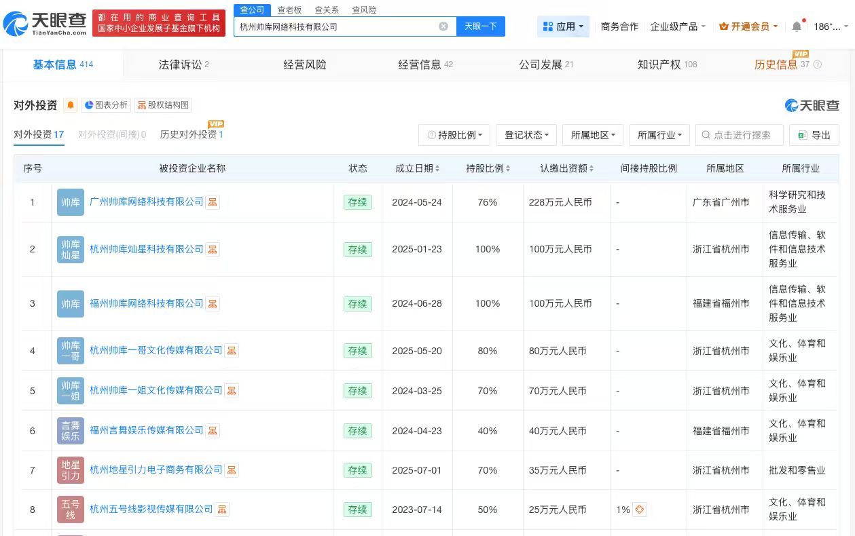Image resolution: width=855 pixels, height=536 pixels.
Task: Click the indirect shareholding icon beside 1%
Action: 639,510
